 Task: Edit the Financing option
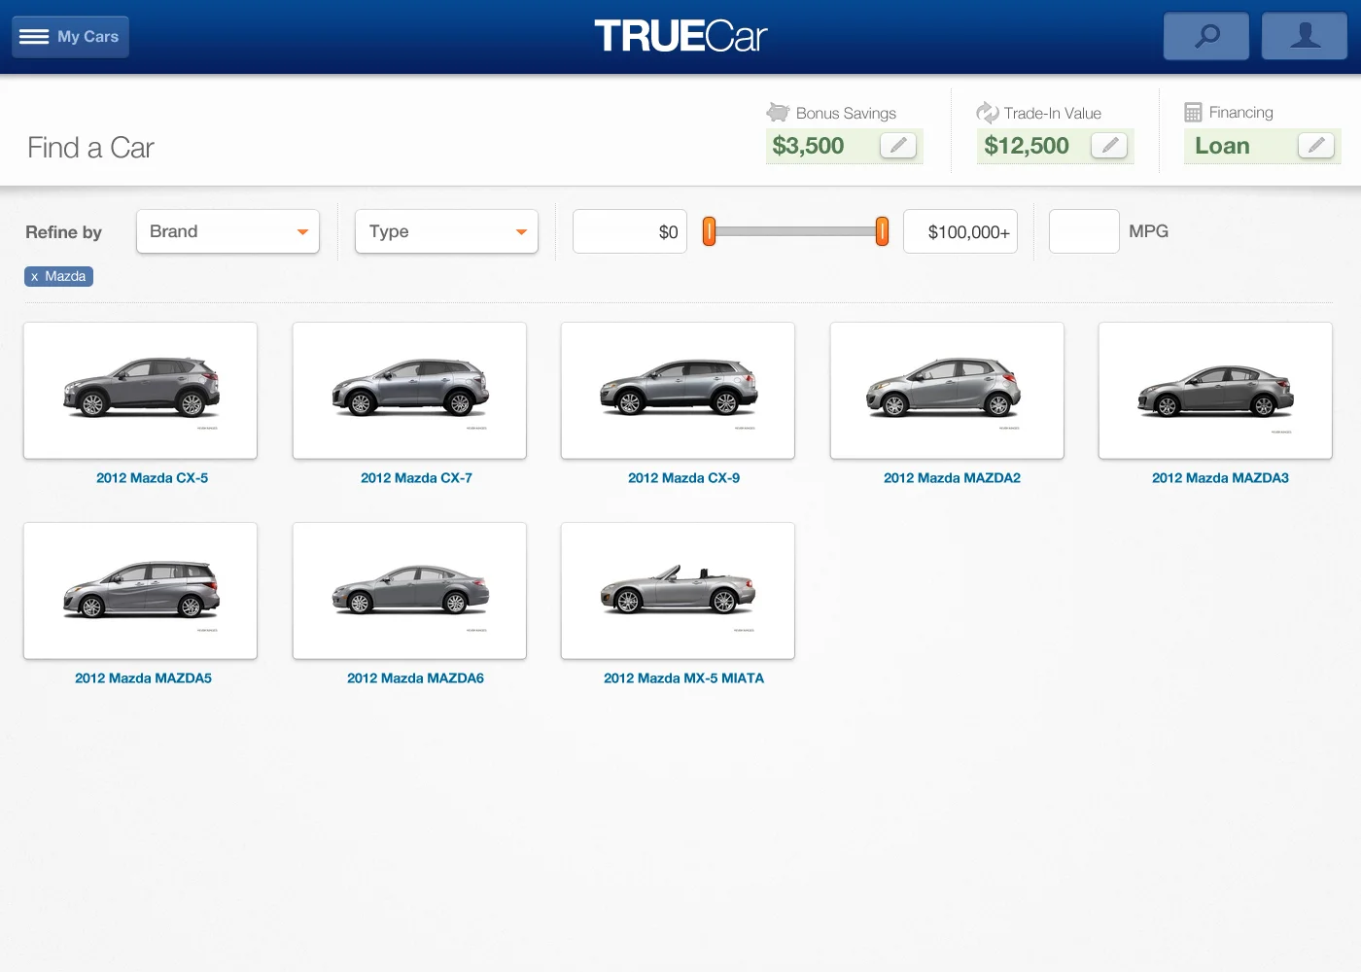coord(1316,146)
